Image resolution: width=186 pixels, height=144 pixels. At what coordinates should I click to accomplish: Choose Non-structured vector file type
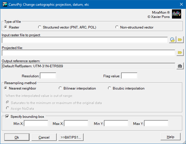134,27
